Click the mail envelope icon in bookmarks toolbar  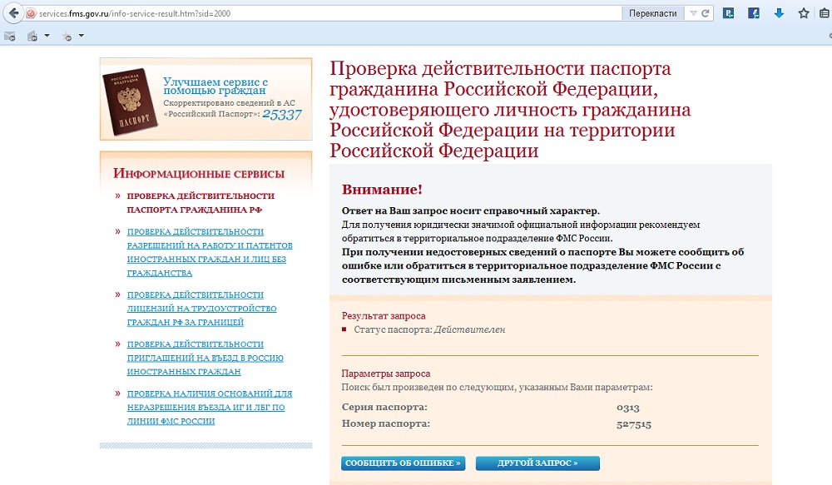coord(10,36)
